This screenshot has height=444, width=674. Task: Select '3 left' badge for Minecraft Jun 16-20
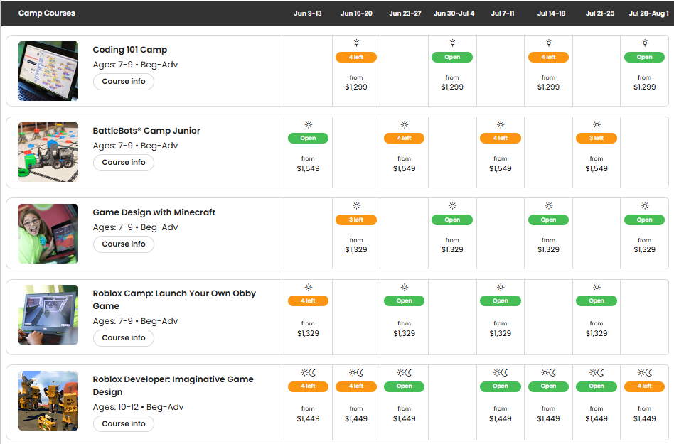(356, 220)
